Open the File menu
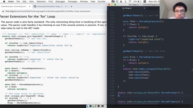The height and width of the screenshot is (108, 193). tap(18, 1)
